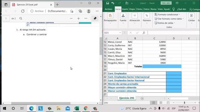Expand Estilos de celda dropdown

(x=174, y=23)
